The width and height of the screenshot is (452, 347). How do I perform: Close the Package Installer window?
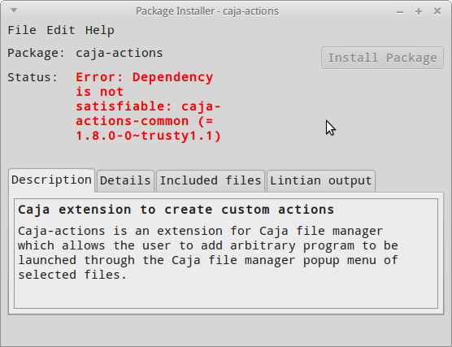point(437,11)
